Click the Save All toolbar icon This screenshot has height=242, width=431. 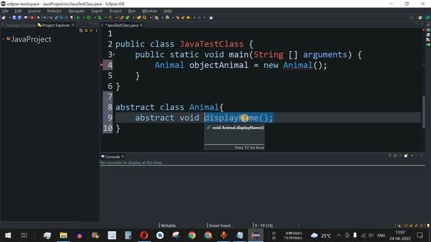20,17
